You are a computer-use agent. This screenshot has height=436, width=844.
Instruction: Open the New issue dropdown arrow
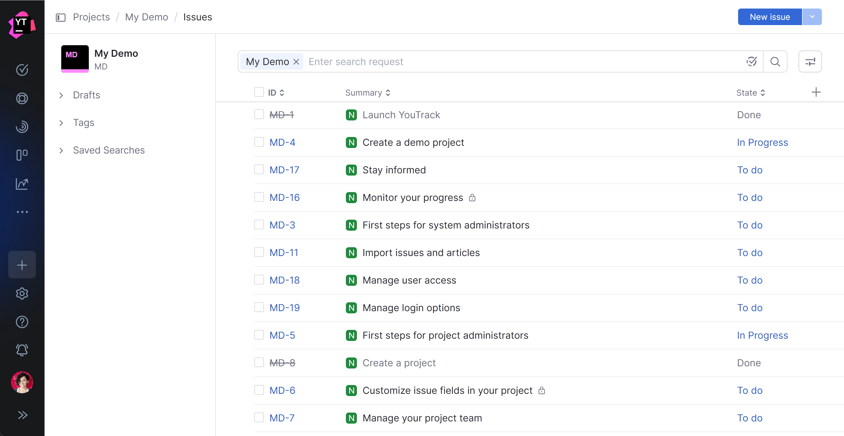[812, 17]
